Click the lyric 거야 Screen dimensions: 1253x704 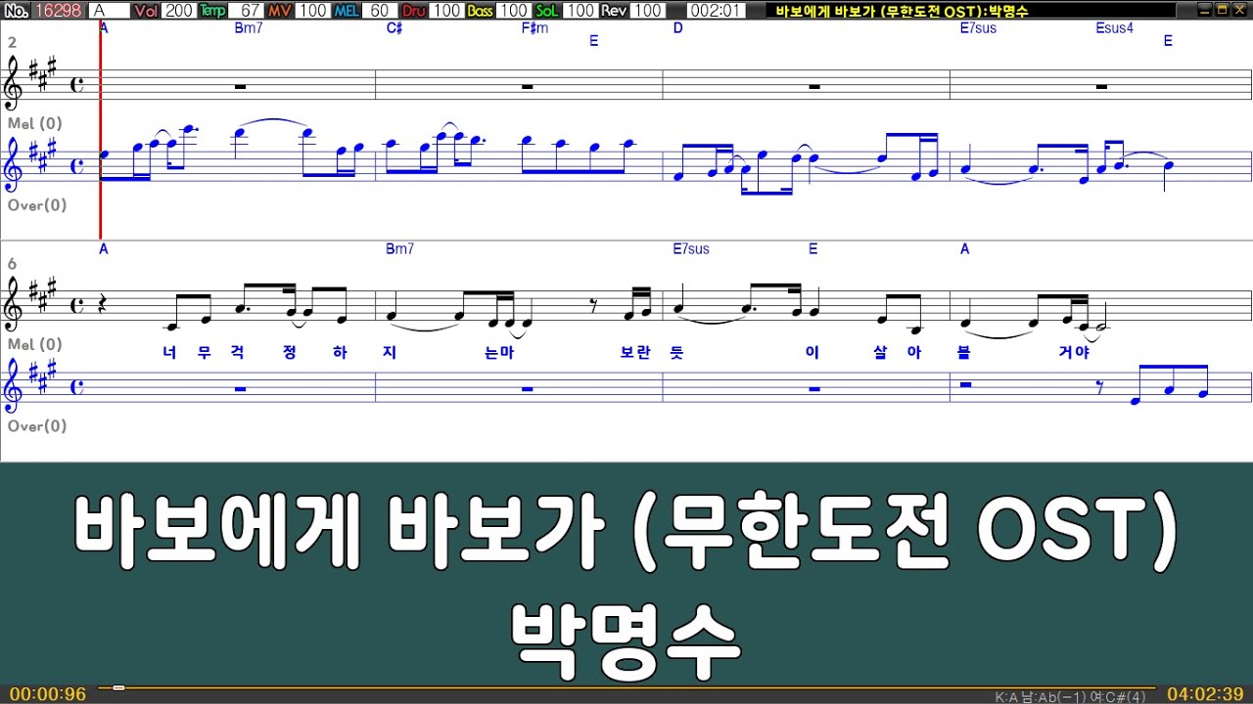[1075, 352]
